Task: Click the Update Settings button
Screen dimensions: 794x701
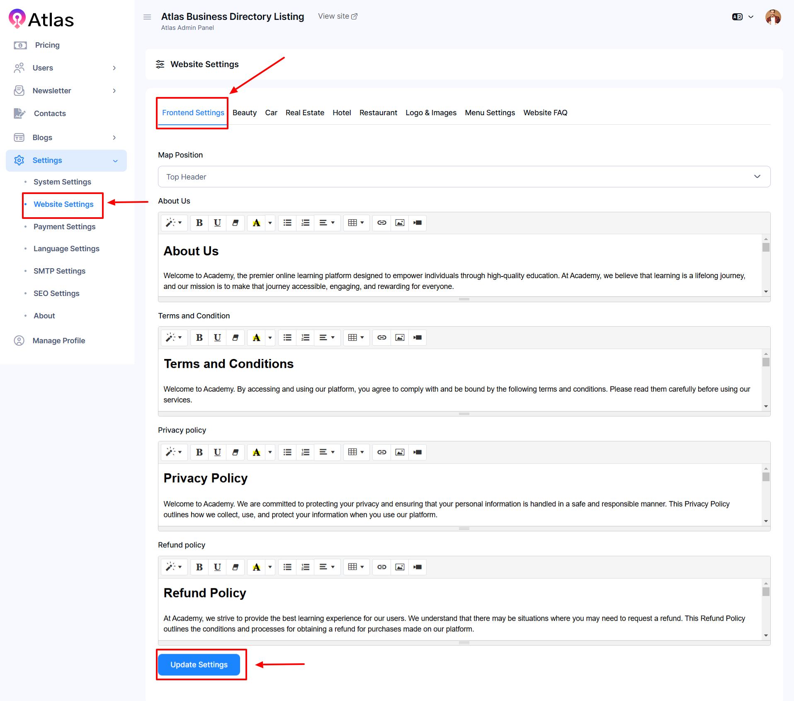Action: click(199, 665)
